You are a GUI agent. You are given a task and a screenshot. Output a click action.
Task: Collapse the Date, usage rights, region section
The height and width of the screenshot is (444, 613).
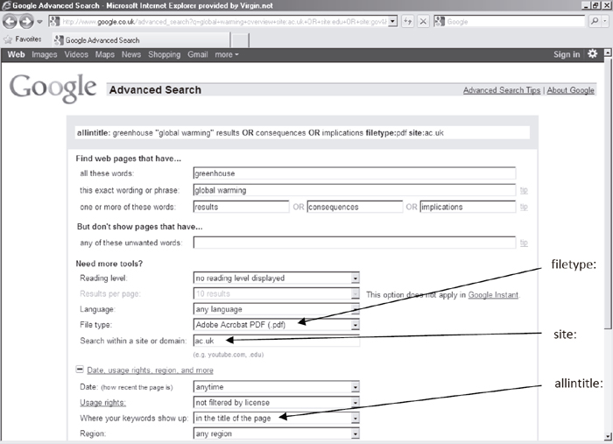[x=80, y=370]
